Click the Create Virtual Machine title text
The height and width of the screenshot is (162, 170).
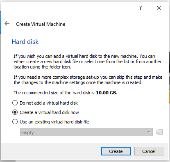(41, 24)
